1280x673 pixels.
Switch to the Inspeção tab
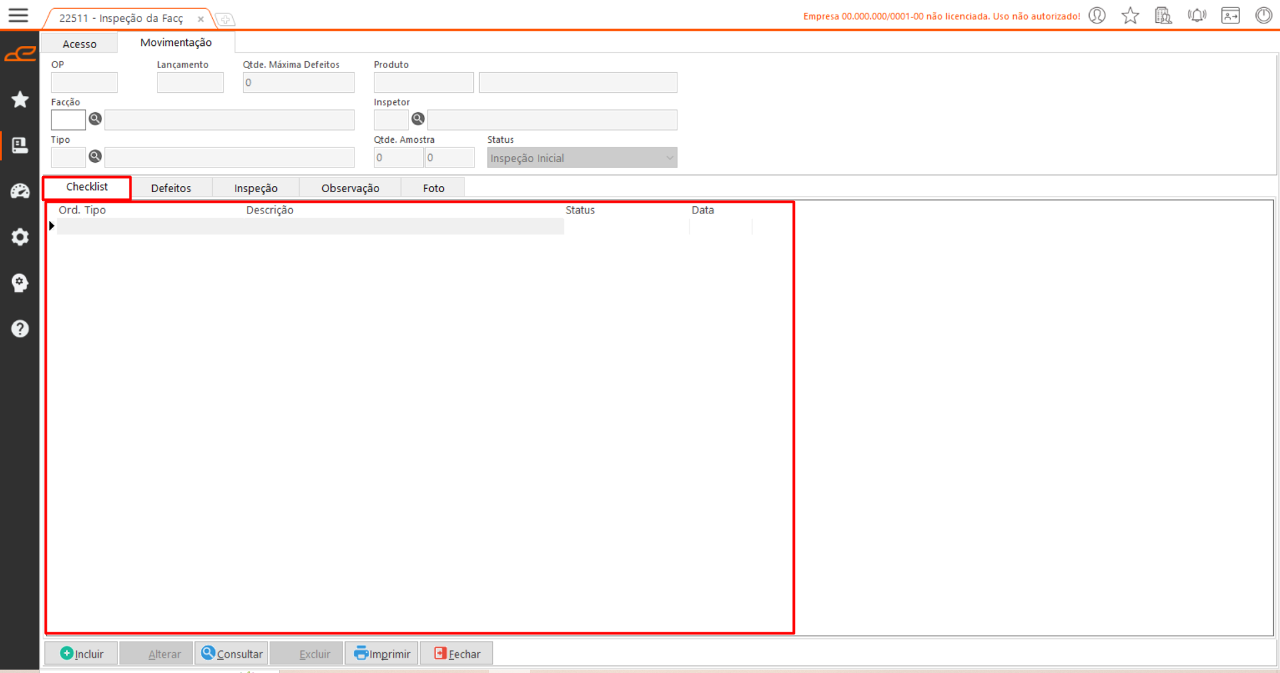[x=256, y=188]
